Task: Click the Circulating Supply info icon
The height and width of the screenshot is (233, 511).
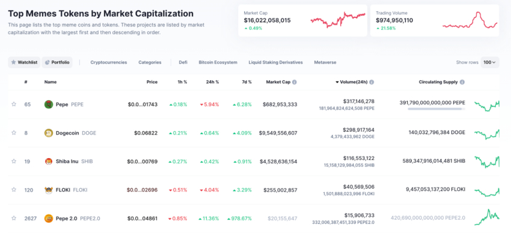Action: click(x=462, y=82)
